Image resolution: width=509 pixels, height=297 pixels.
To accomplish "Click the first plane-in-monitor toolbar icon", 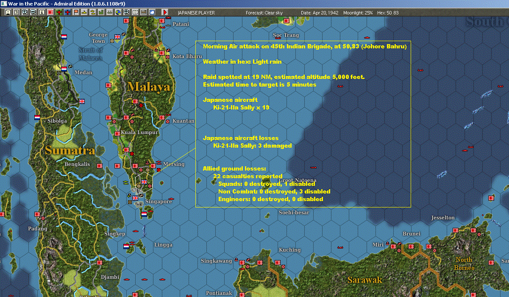I will [25, 13].
